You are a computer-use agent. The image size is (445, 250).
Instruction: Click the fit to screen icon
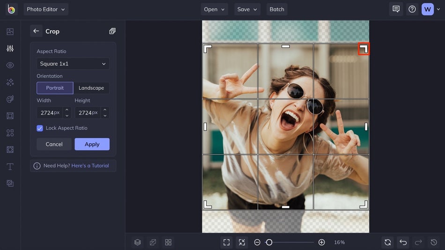tap(227, 242)
